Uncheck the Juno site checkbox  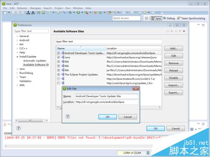coord(59,57)
